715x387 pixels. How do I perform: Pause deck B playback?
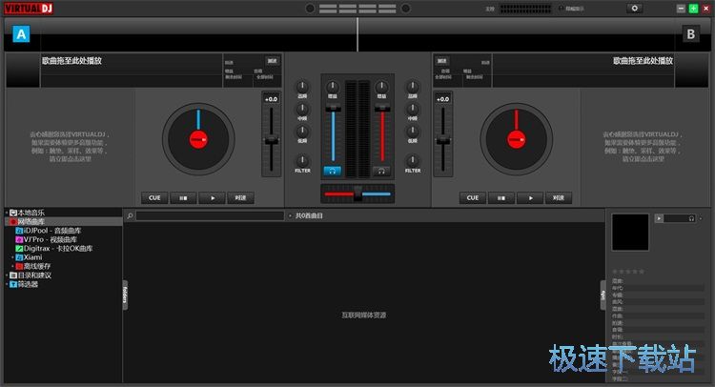pyautogui.click(x=501, y=198)
